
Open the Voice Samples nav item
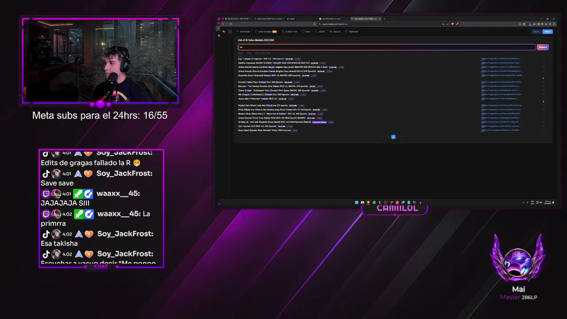tap(266, 31)
